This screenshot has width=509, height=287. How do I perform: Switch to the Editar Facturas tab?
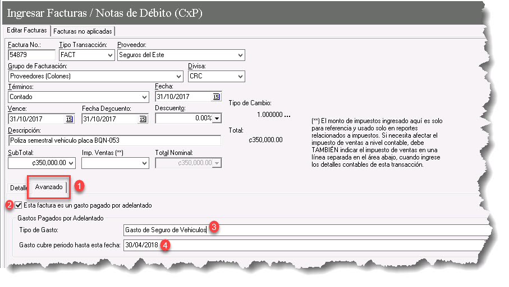pos(27,30)
